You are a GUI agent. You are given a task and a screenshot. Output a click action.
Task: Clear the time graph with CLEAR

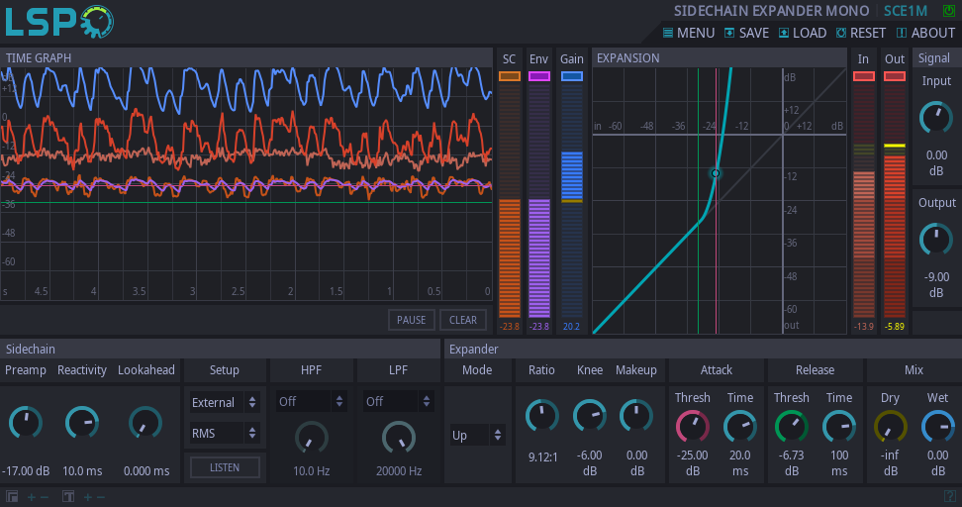(463, 320)
